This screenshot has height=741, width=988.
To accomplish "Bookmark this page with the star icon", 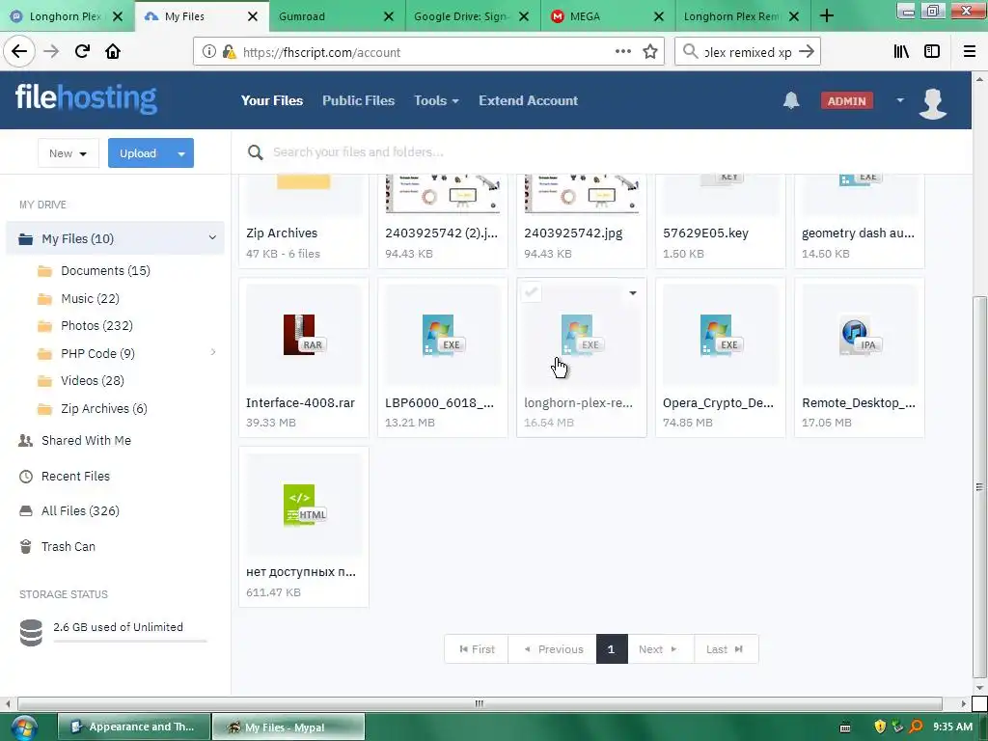I will (650, 52).
